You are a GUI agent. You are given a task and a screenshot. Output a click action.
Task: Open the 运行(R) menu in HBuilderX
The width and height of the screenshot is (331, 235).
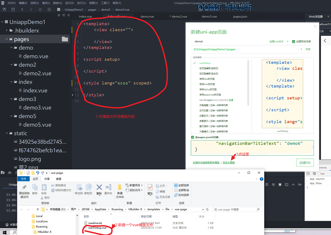tap(69, 3)
